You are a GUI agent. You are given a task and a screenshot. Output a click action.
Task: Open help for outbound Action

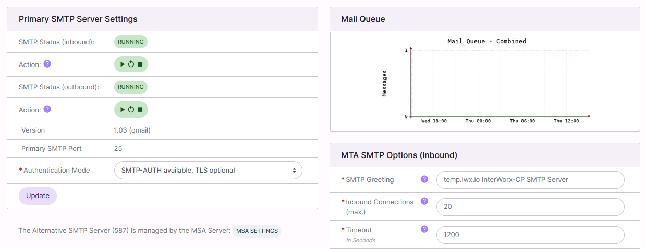(x=47, y=109)
